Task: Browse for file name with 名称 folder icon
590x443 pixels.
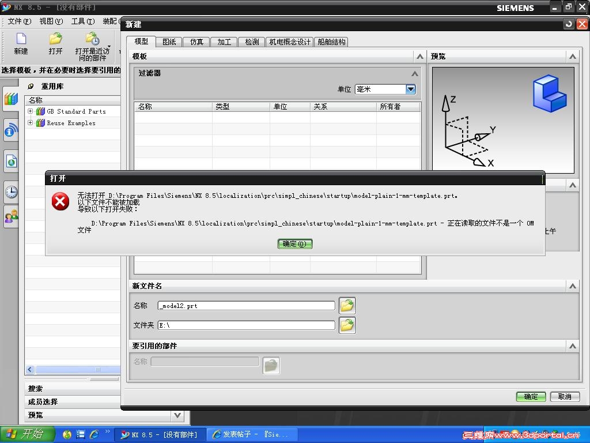Action: click(347, 306)
